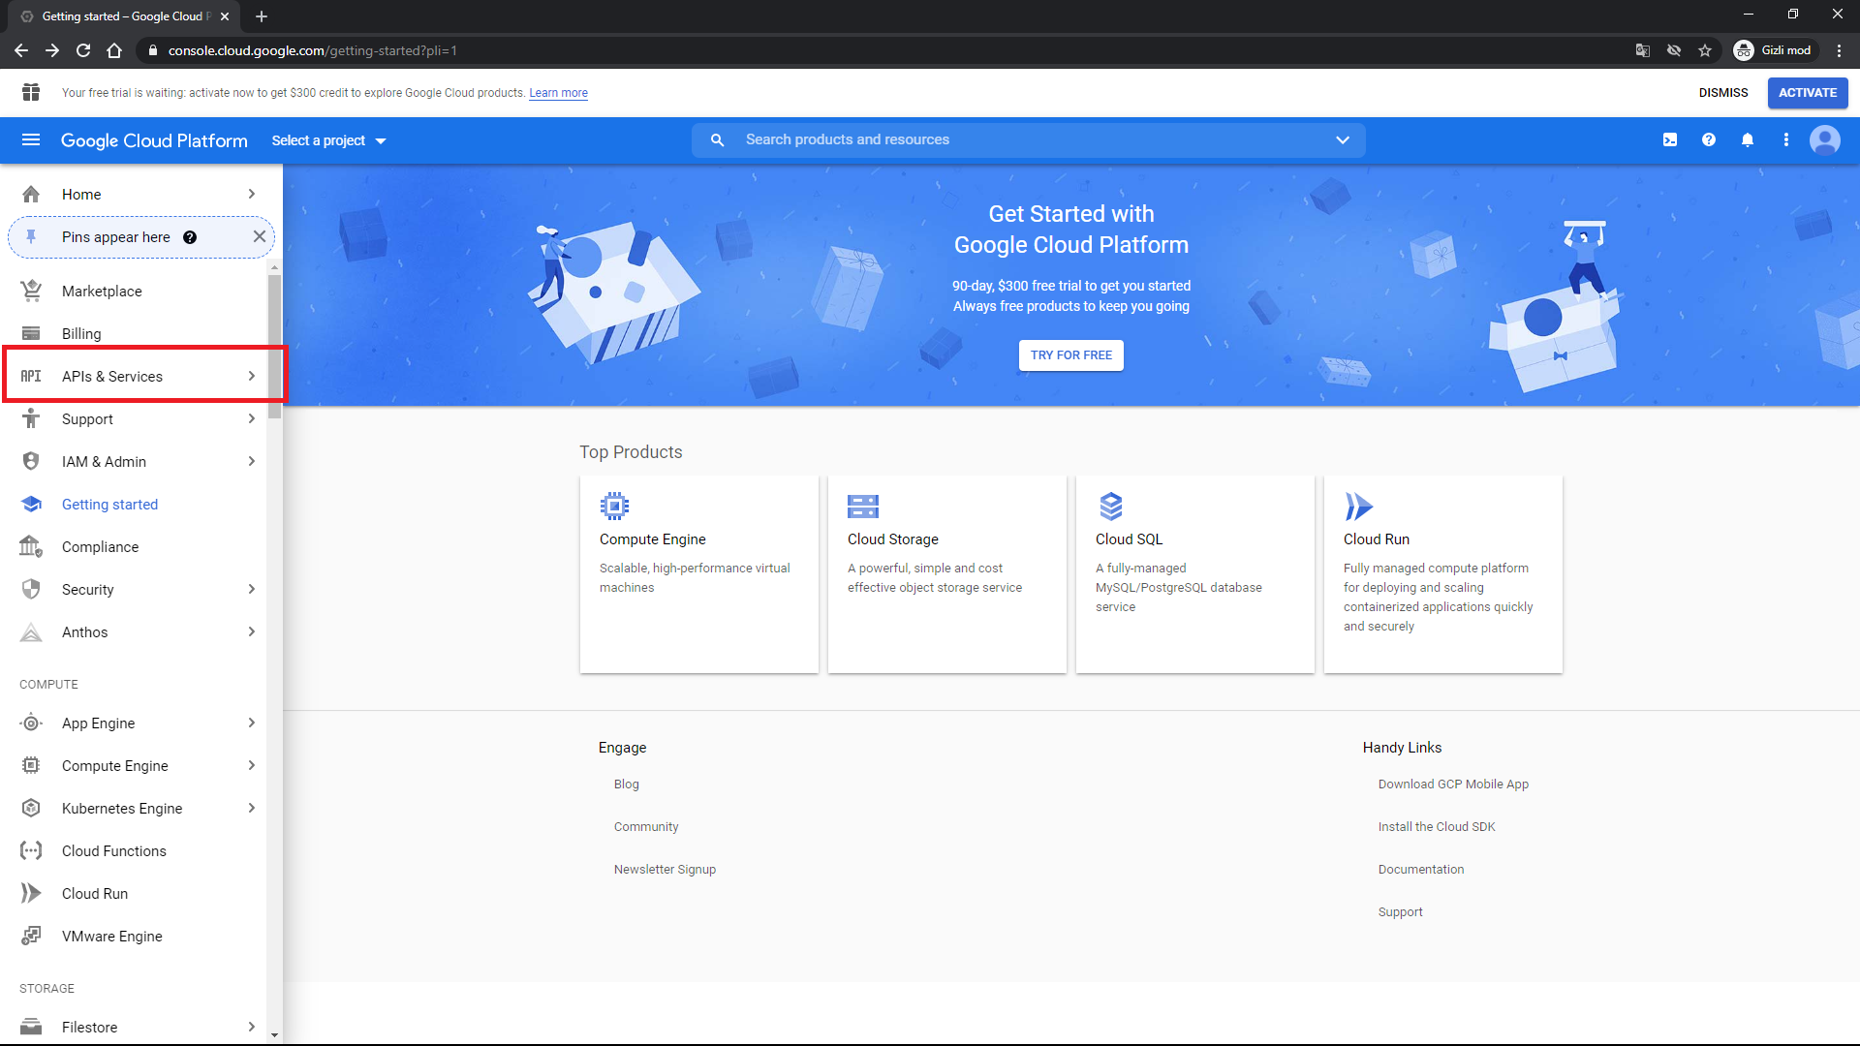Click the account avatar icon
Viewport: 1860px width, 1046px height.
[x=1825, y=140]
